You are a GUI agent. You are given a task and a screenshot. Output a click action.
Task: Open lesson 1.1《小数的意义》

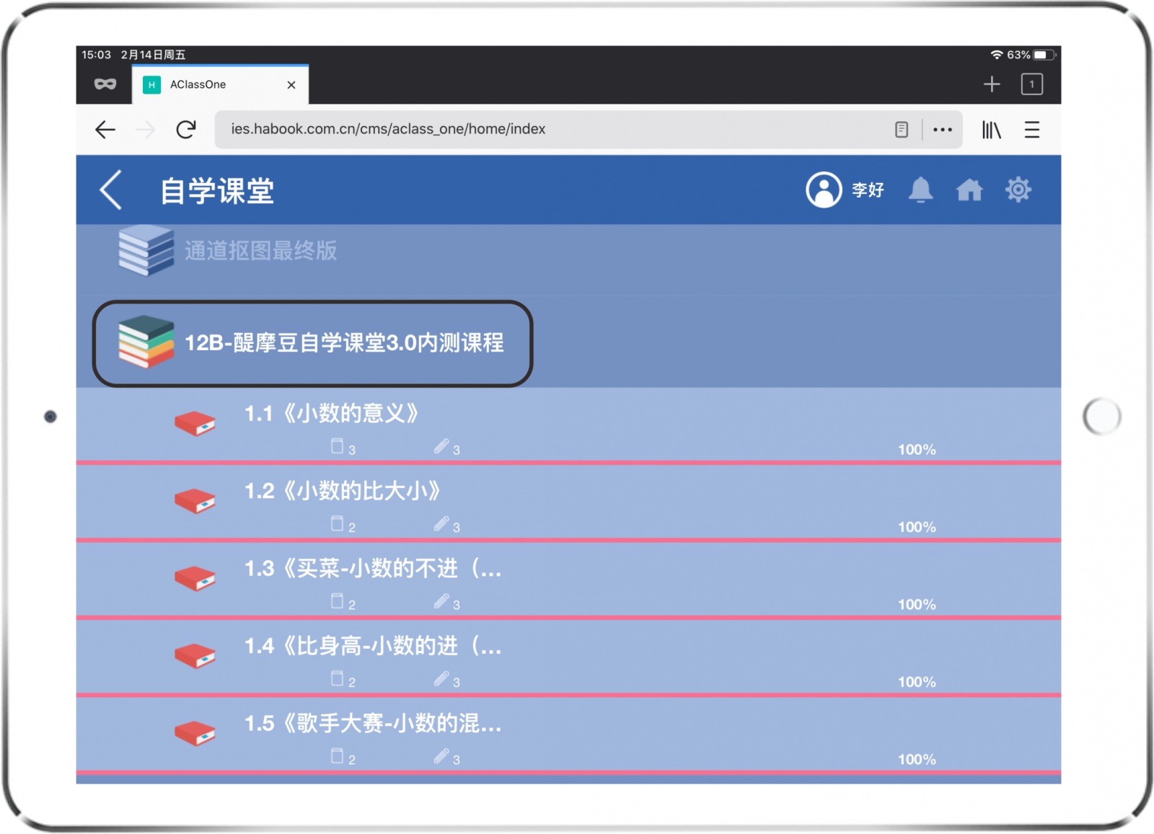pos(331,414)
